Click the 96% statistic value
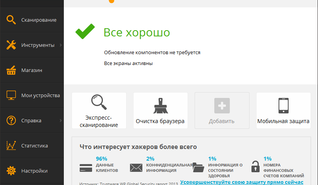 tap(101, 159)
